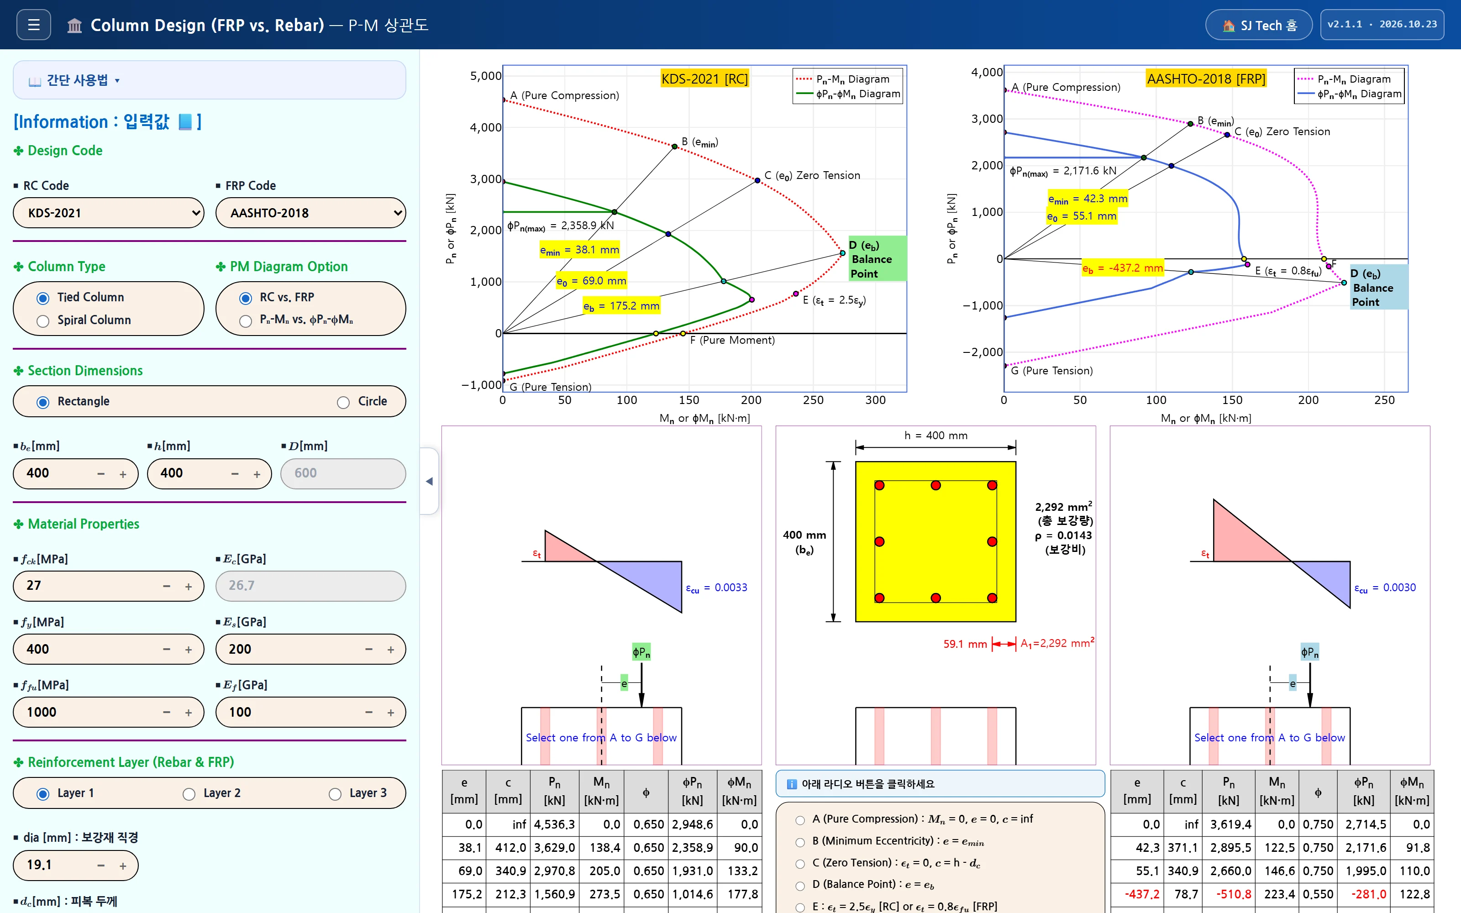
Task: Switch to Layer 3 reinforcement
Action: coord(335,793)
